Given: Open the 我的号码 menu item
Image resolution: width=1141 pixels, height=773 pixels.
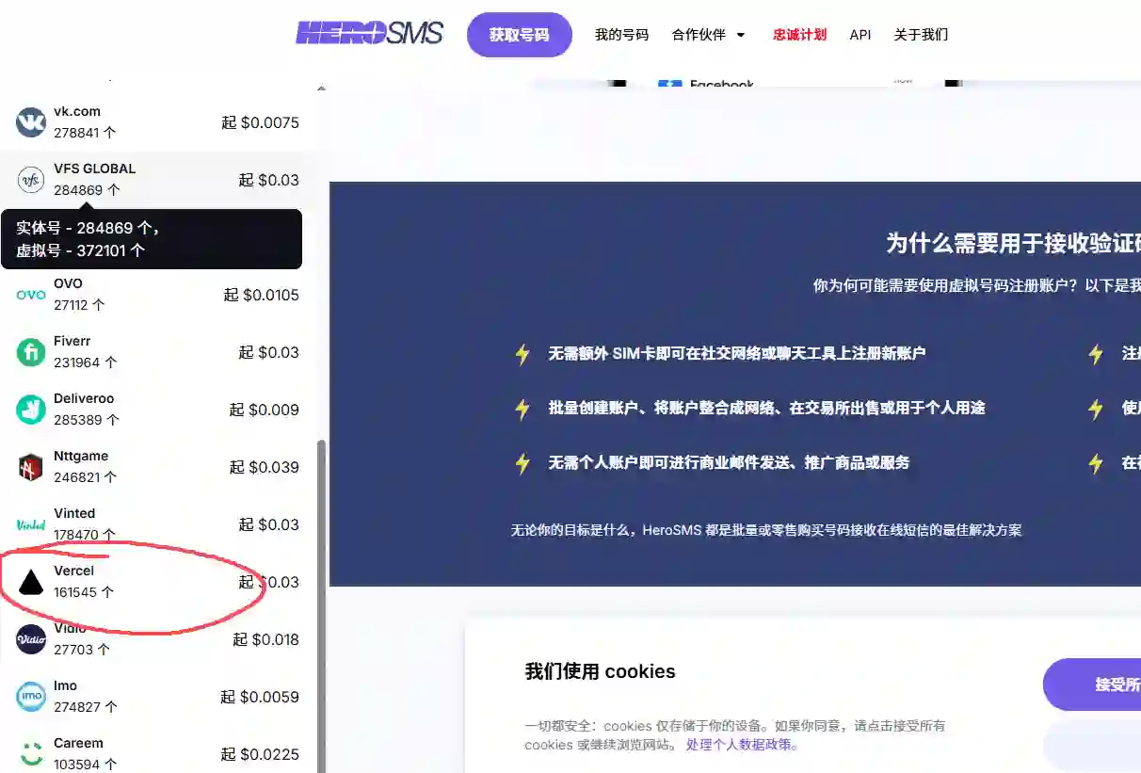Looking at the screenshot, I should coord(621,34).
